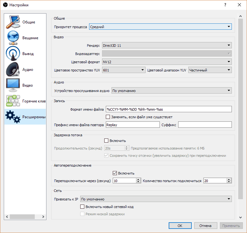Image resolution: width=247 pixels, height=233 pixels.
Task: Open the Цветовой формат NV12 dropdown
Action: (166, 62)
